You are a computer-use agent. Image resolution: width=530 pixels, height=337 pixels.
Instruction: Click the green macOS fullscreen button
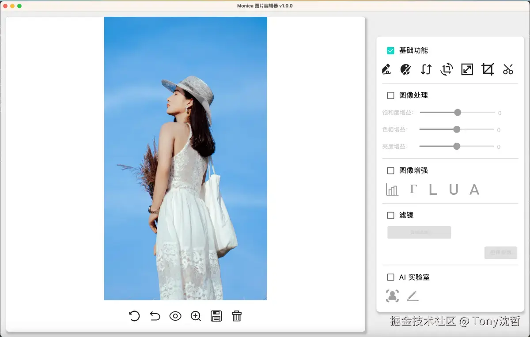pos(19,6)
